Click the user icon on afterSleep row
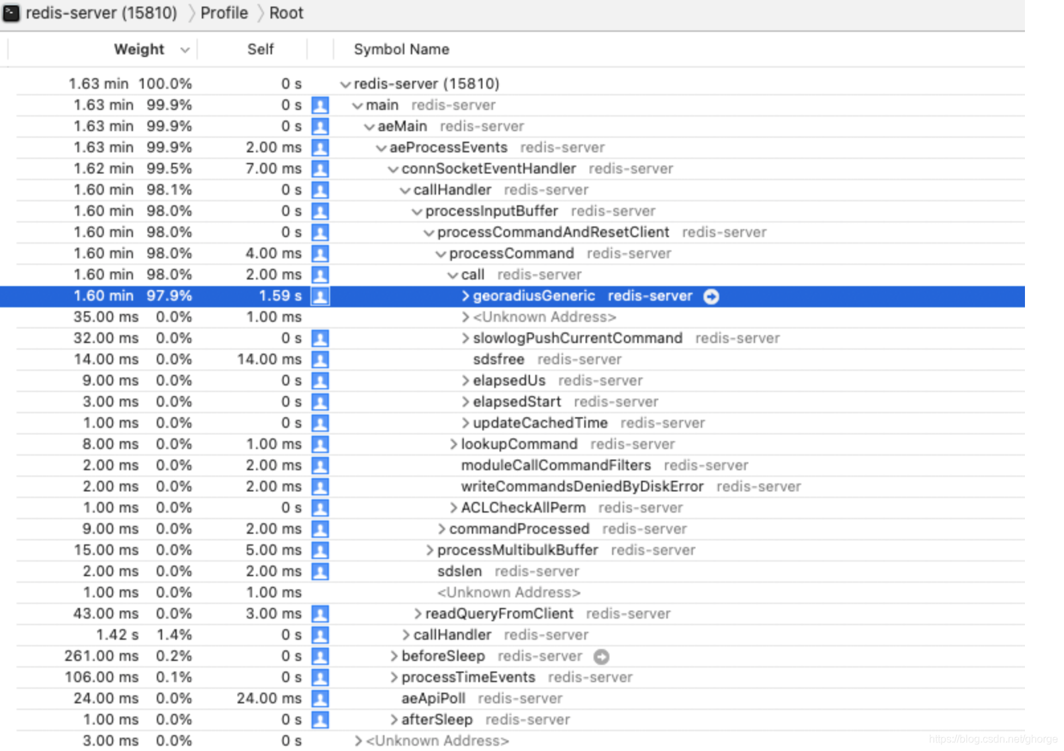Viewport: 1064px width, 751px height. coord(320,720)
